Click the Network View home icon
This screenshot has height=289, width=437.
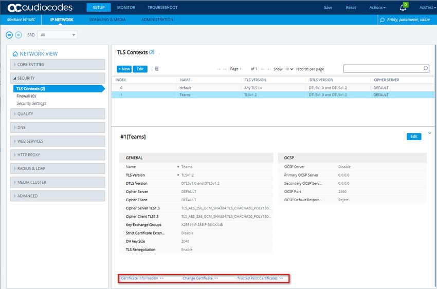[15, 54]
